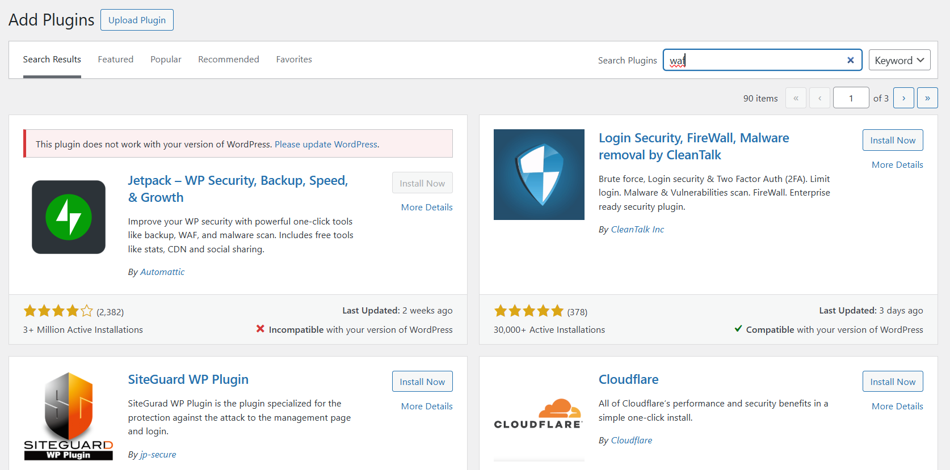Open the Recommended plugins tab
This screenshot has width=950, height=470.
(229, 60)
